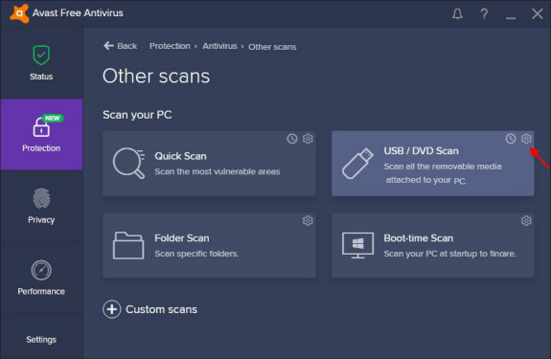Start the Boot-time Scan
This screenshot has width=551, height=359.
click(432, 245)
